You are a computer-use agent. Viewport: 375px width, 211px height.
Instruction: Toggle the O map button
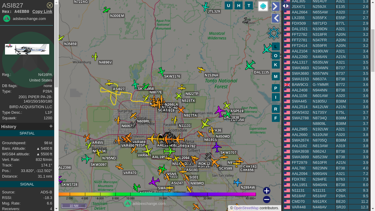(276, 56)
